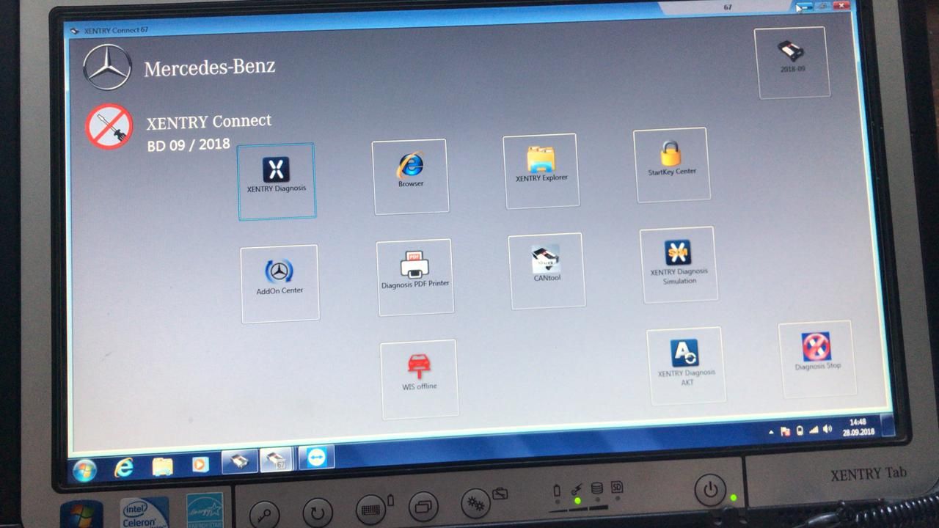
Task: Start XENTRY Diagnosis Simulation
Action: point(679,265)
